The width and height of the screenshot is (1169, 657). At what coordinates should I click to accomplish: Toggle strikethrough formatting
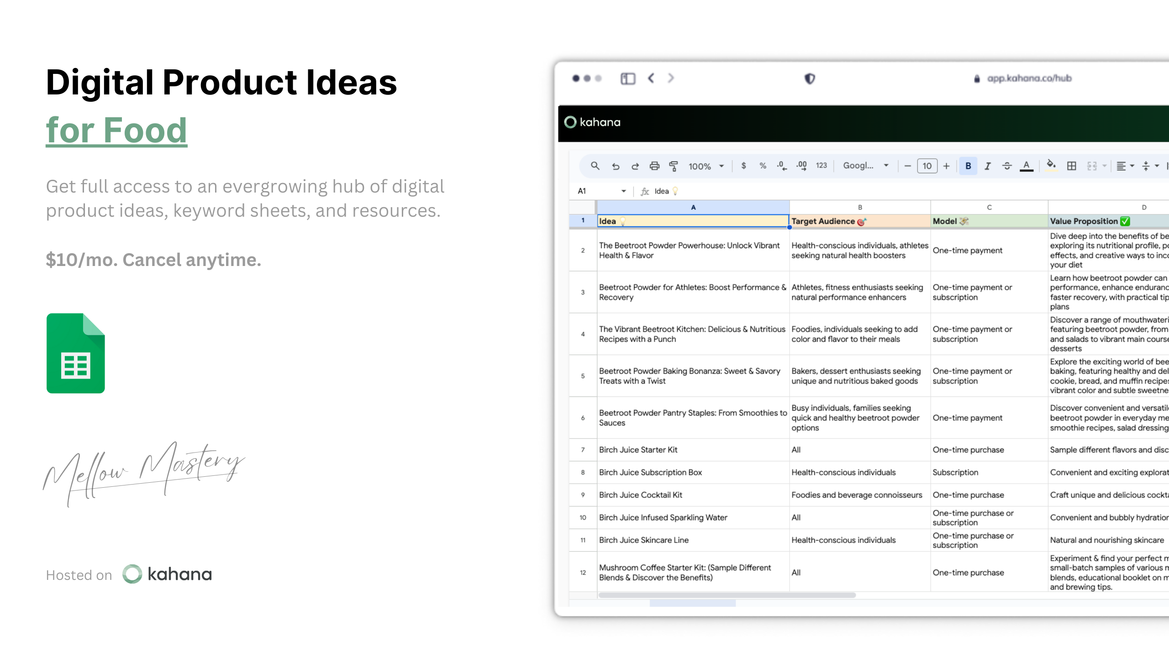(1007, 166)
